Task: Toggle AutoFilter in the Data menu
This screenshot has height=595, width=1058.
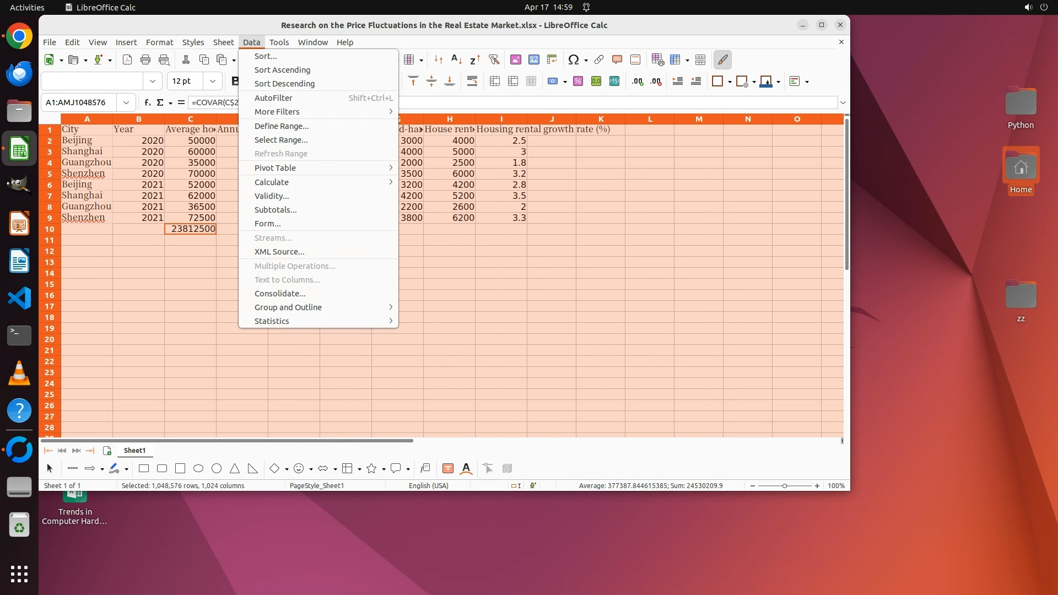Action: coord(273,98)
